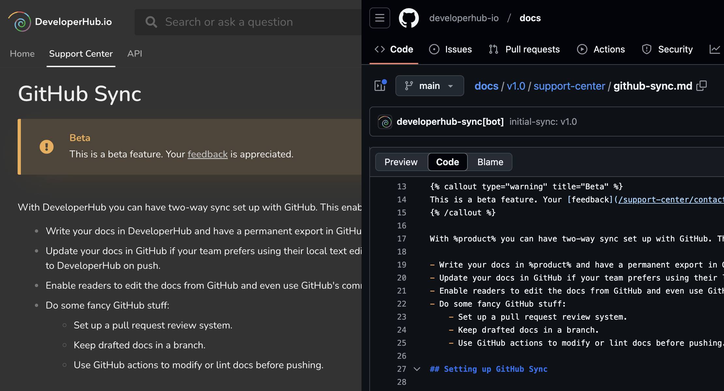724x391 pixels.
Task: Open the Insights graph icon tab
Action: 715,49
